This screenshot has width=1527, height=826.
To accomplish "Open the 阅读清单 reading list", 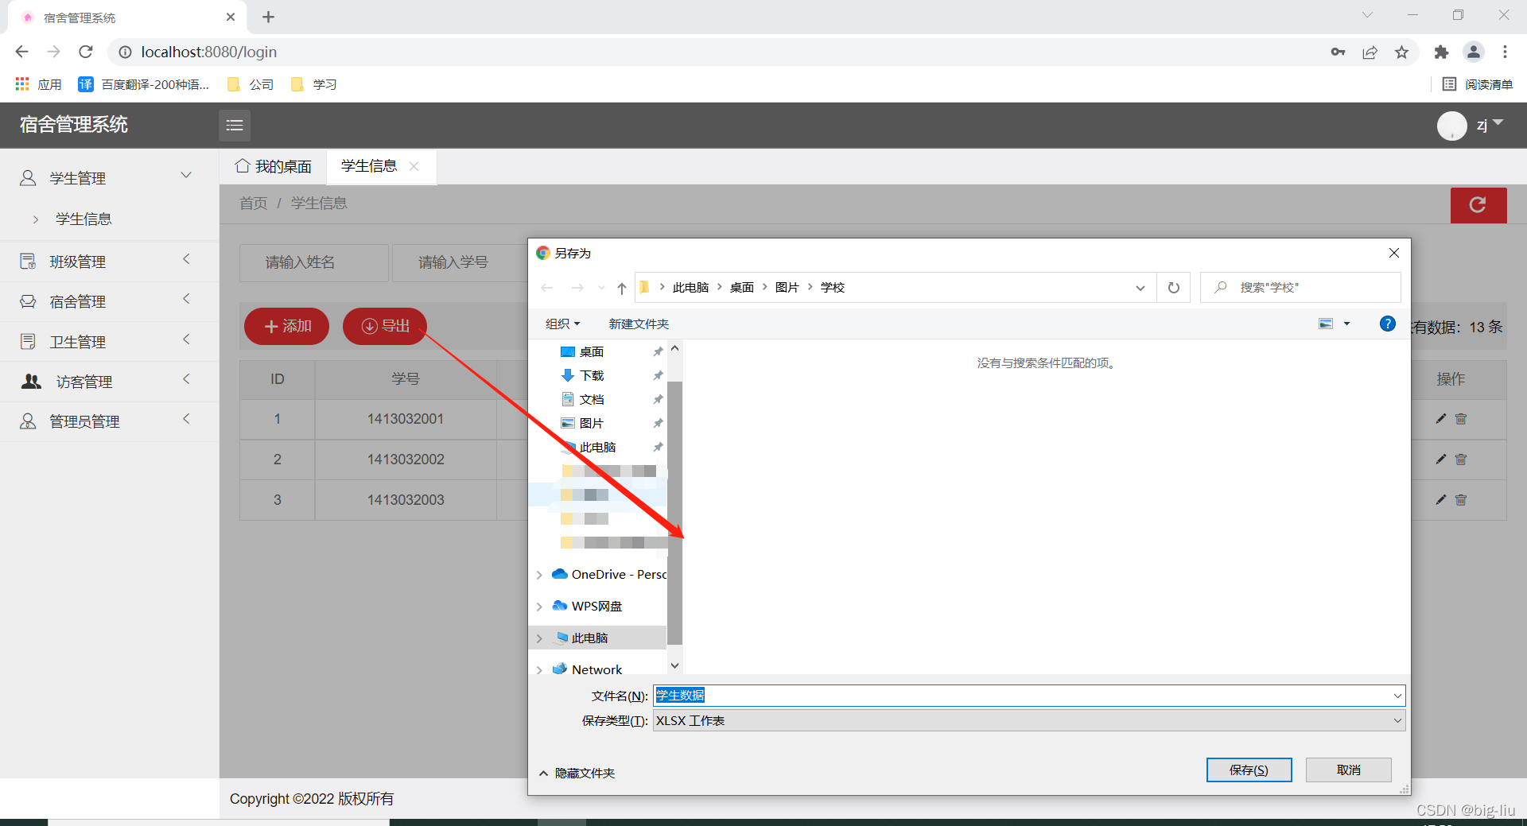I will click(1478, 84).
